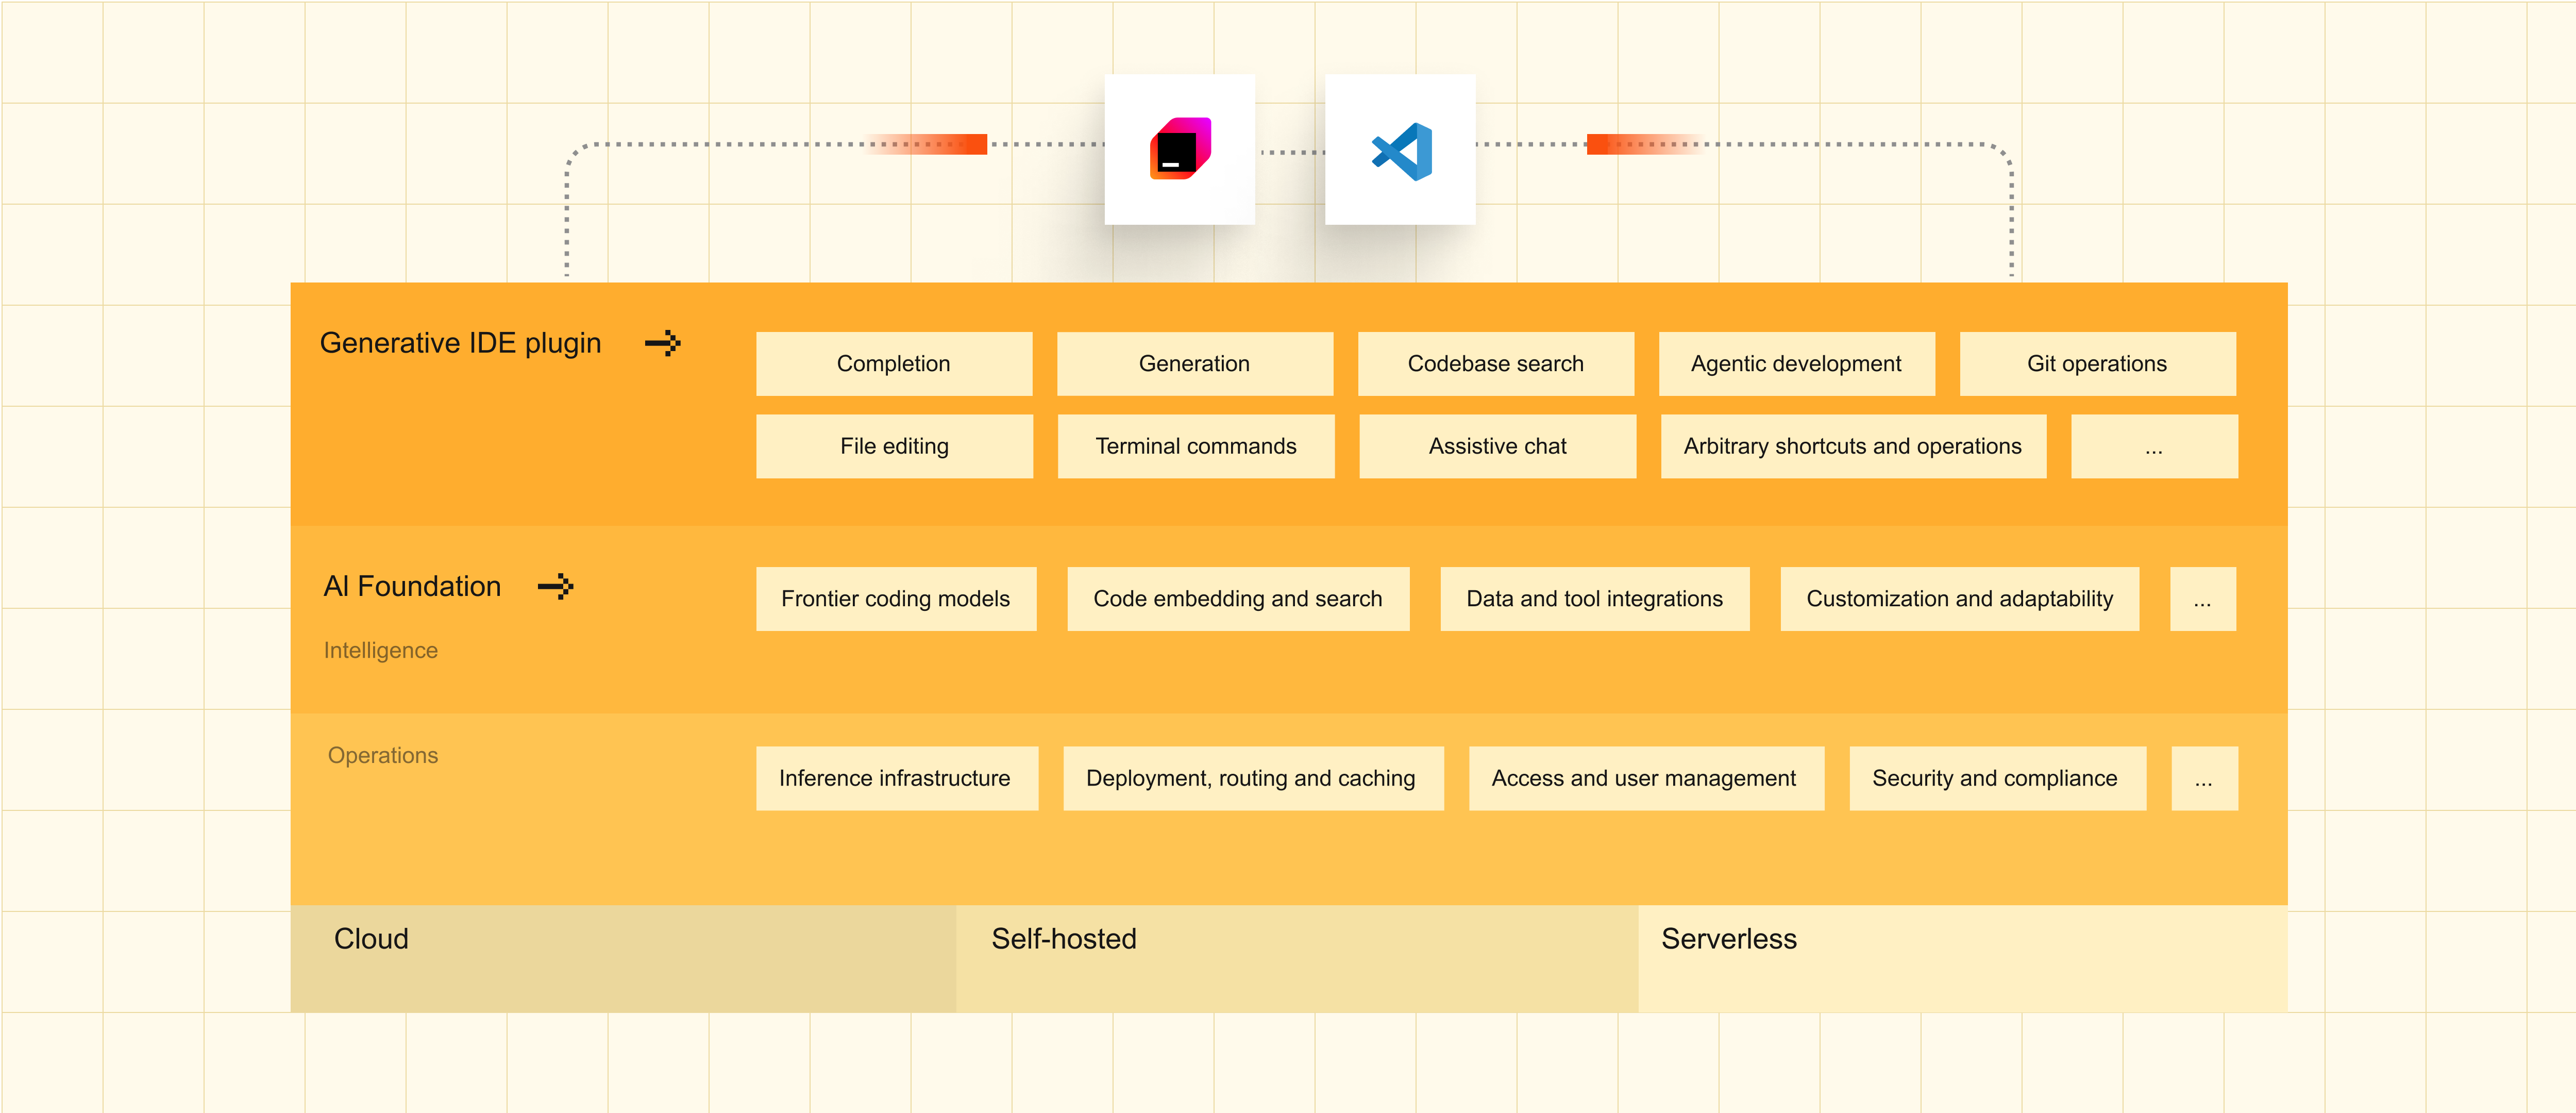Click the arrow beside AI Foundation
The image size is (2576, 1113).
tap(556, 587)
